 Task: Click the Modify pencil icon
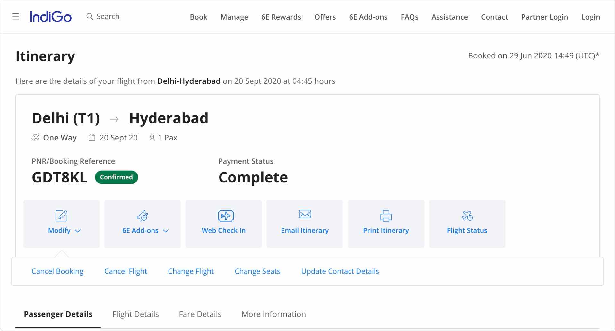[61, 216]
